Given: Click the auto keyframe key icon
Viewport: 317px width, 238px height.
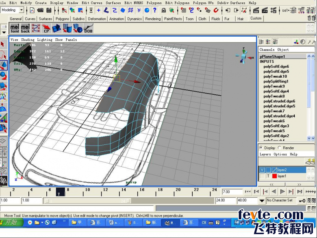Looking at the screenshot, I should tap(302, 201).
